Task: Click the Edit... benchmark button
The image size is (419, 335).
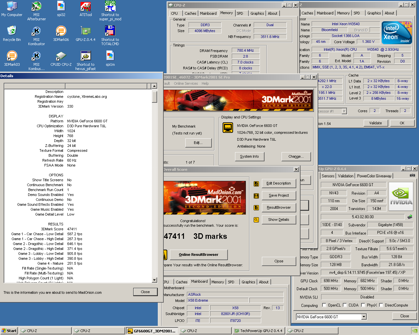Action: pos(198,143)
